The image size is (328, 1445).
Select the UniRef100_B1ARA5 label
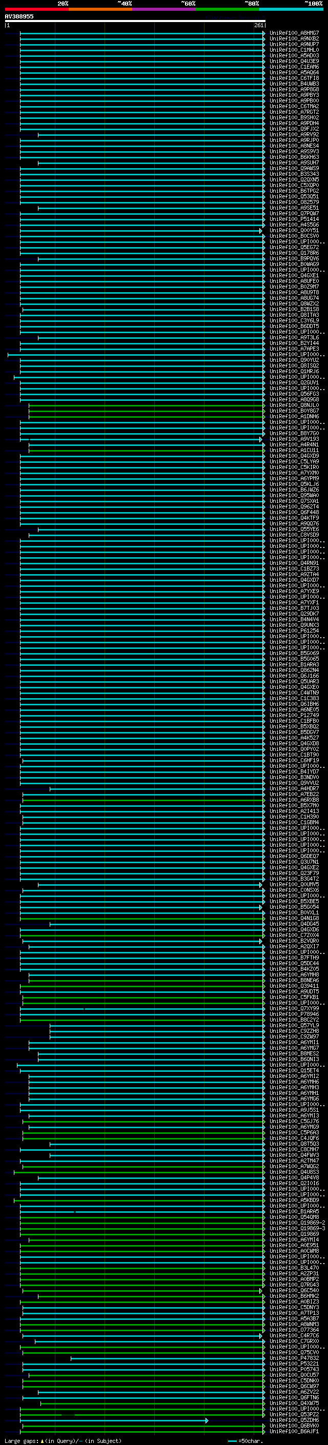click(x=294, y=1212)
